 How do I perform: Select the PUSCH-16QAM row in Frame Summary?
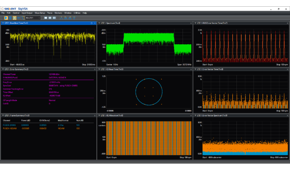click(48, 128)
